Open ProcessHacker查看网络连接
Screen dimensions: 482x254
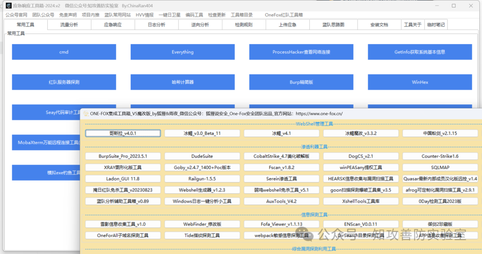pyautogui.click(x=301, y=52)
